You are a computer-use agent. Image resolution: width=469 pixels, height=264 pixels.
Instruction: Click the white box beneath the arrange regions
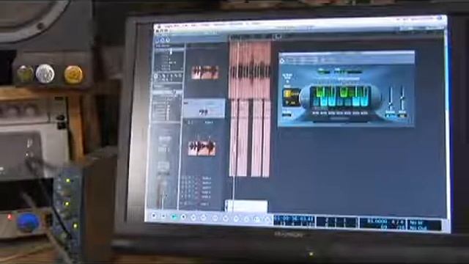click(246, 206)
